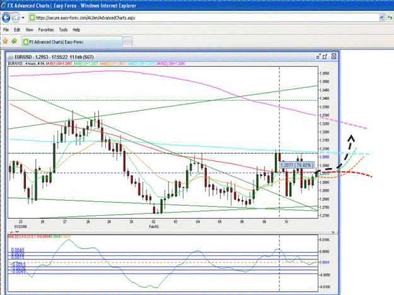
Task: Click the red MVG(1) 89 indicator label
Action: (x=59, y=64)
